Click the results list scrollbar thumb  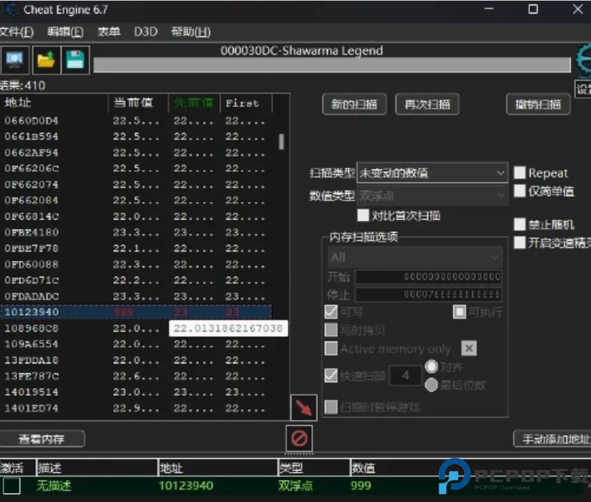pos(281,142)
